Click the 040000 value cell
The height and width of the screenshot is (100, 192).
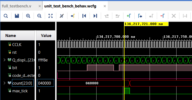click(46, 83)
